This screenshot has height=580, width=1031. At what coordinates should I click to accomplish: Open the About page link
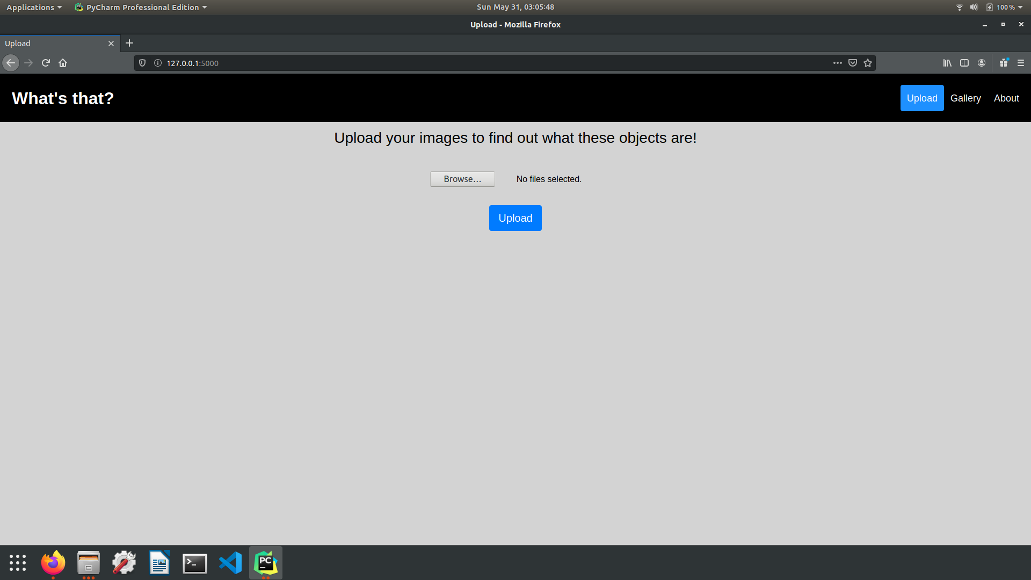click(x=1006, y=98)
